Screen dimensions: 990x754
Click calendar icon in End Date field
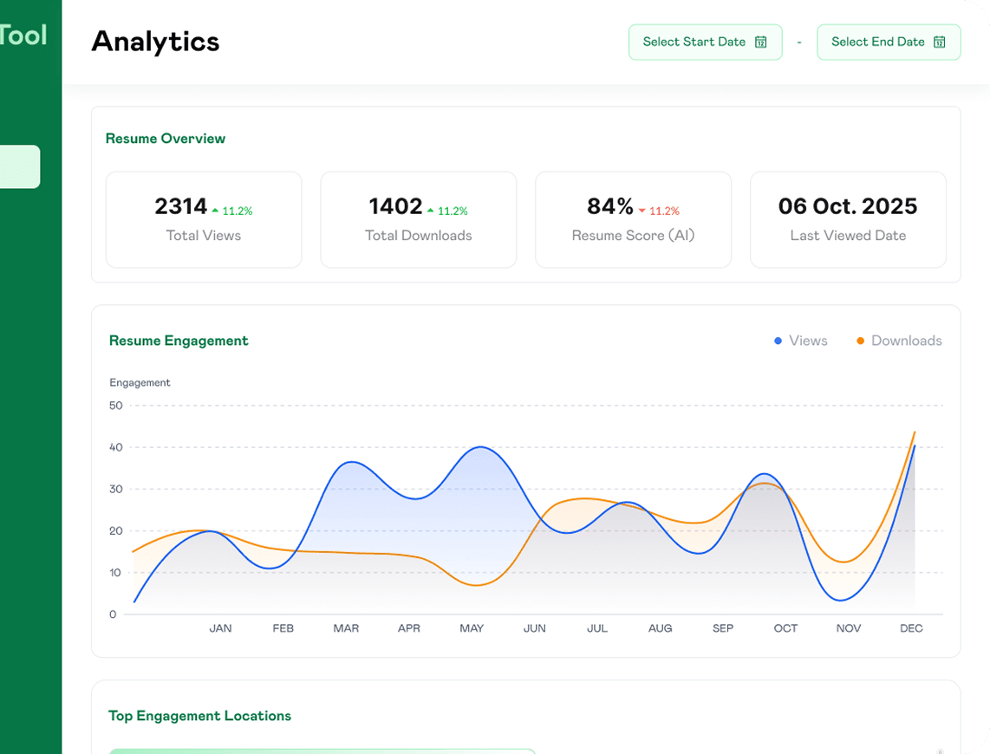click(940, 42)
